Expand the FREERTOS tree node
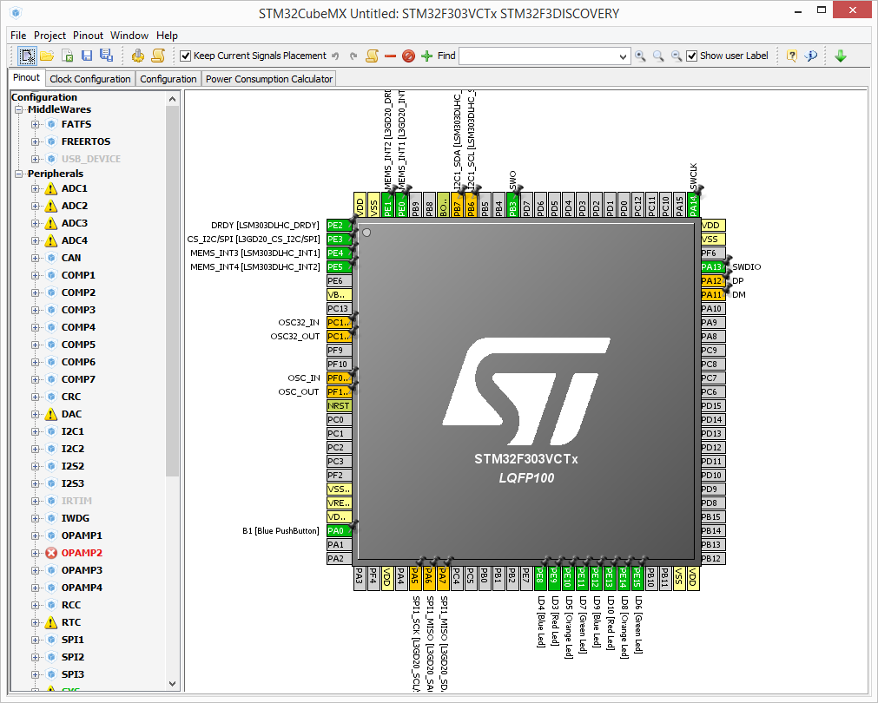The height and width of the screenshot is (703, 878). click(x=36, y=141)
